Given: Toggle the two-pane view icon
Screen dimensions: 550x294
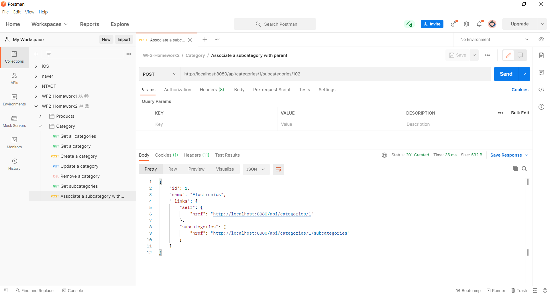Looking at the screenshot, I should pos(535,290).
